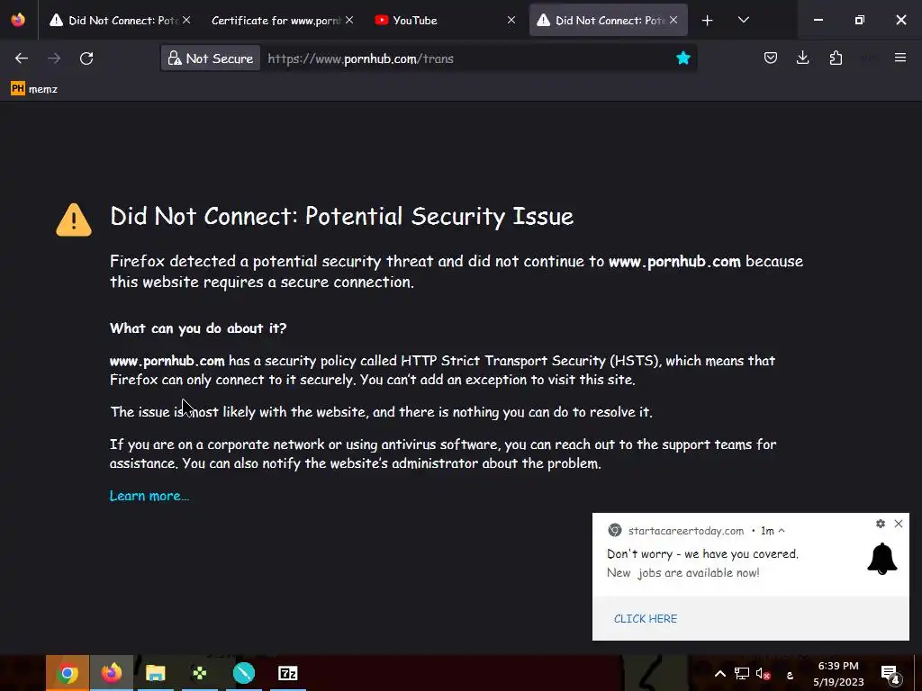The width and height of the screenshot is (922, 691).
Task: Click the 'What can you do about it?' heading
Action: pos(198,328)
